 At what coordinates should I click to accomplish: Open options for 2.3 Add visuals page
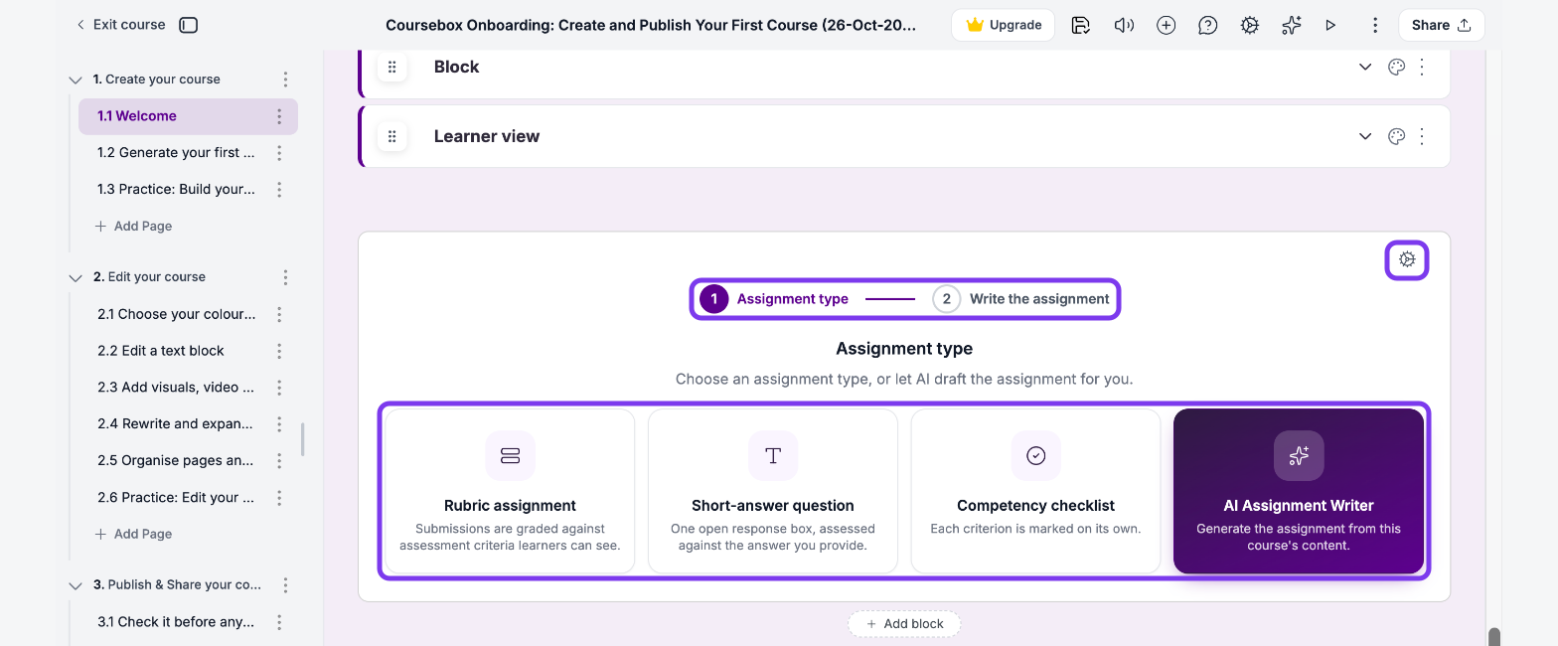[279, 388]
